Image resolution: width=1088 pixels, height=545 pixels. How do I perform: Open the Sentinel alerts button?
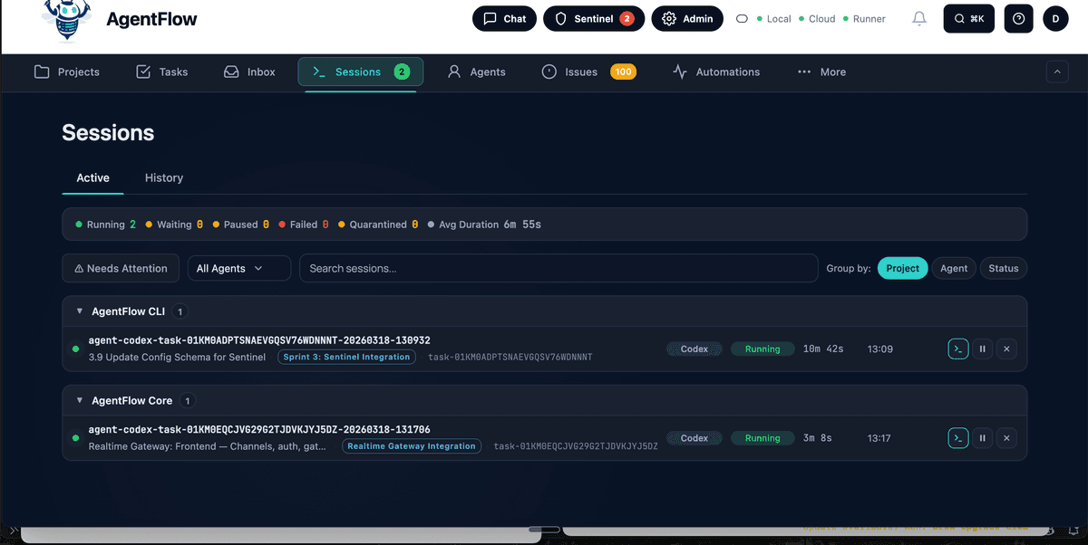[x=594, y=19]
